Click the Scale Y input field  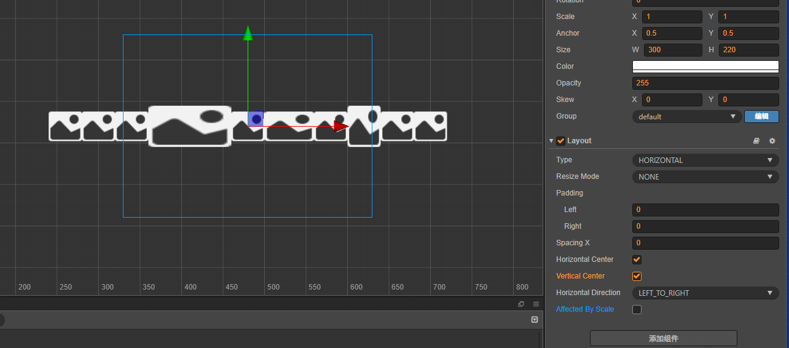[x=748, y=17]
